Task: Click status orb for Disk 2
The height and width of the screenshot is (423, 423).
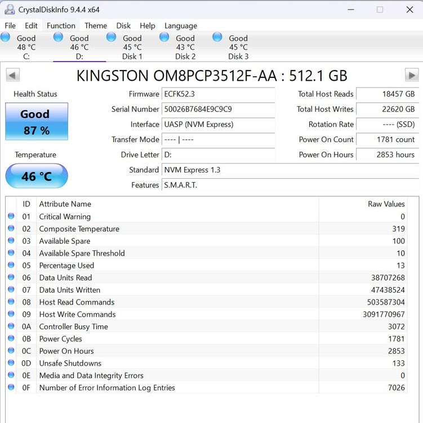Action: (x=164, y=37)
